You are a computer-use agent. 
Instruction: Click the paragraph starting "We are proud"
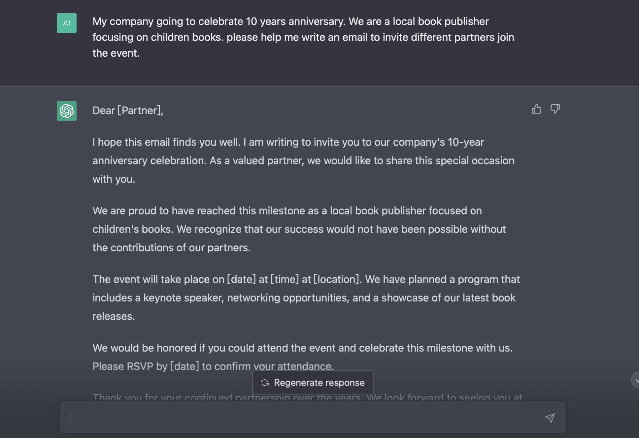[299, 229]
